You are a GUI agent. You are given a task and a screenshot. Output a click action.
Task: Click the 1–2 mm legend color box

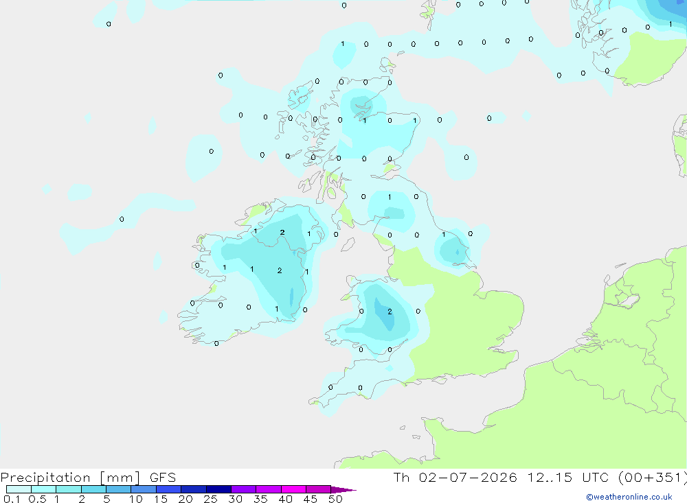click(69, 489)
